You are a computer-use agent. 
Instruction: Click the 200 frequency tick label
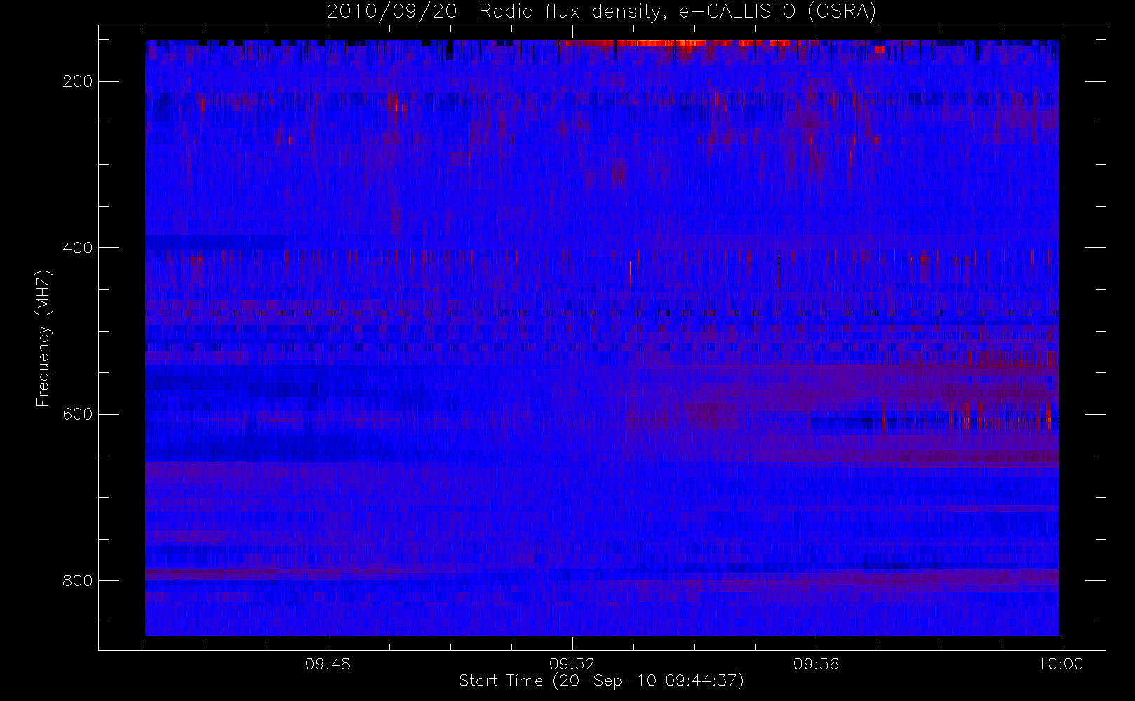coord(77,81)
